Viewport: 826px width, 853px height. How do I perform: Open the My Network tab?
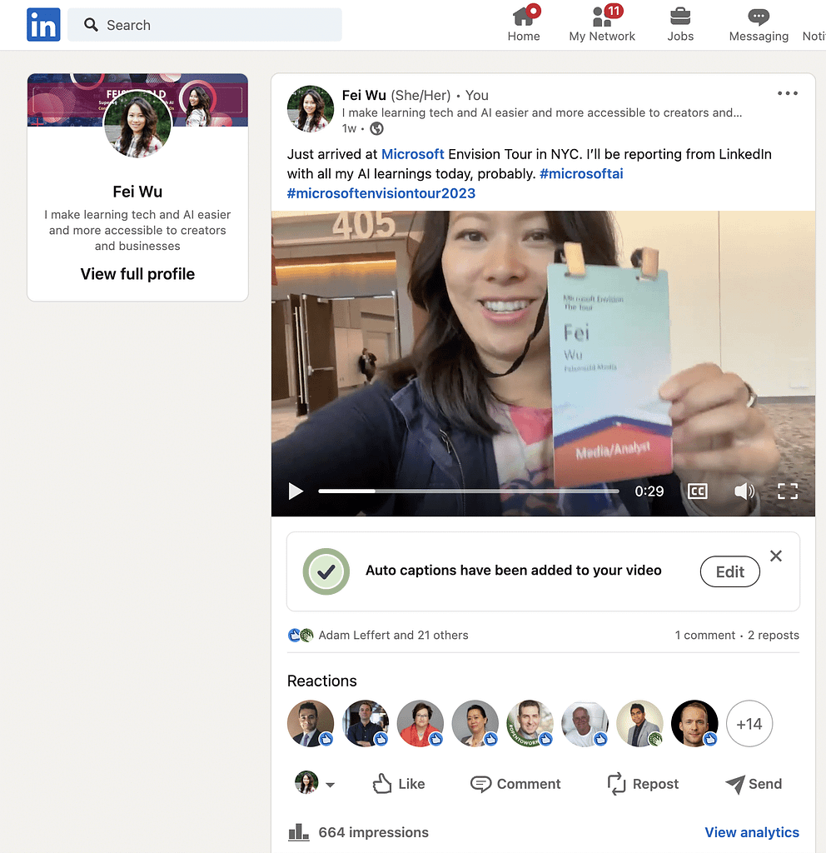tap(602, 24)
